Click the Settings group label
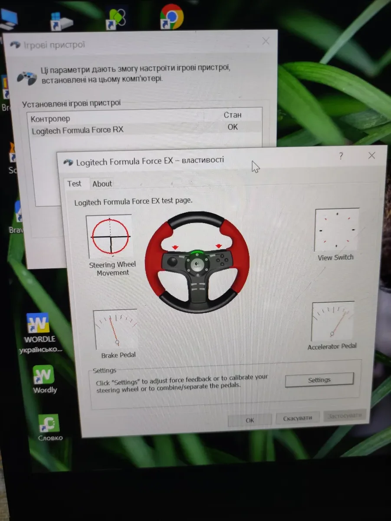 pos(105,370)
